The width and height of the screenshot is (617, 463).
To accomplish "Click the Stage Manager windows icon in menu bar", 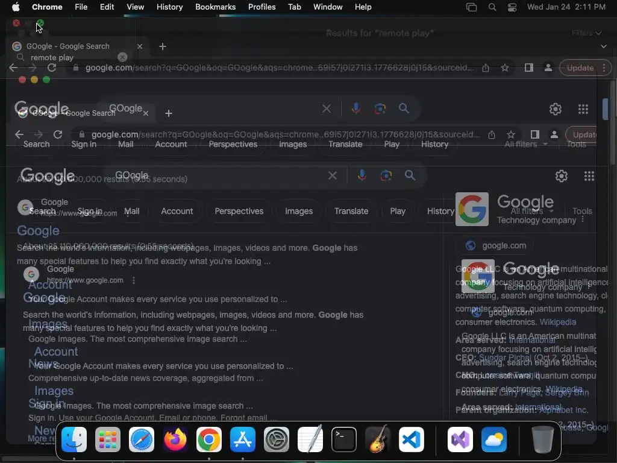I will click(471, 7).
